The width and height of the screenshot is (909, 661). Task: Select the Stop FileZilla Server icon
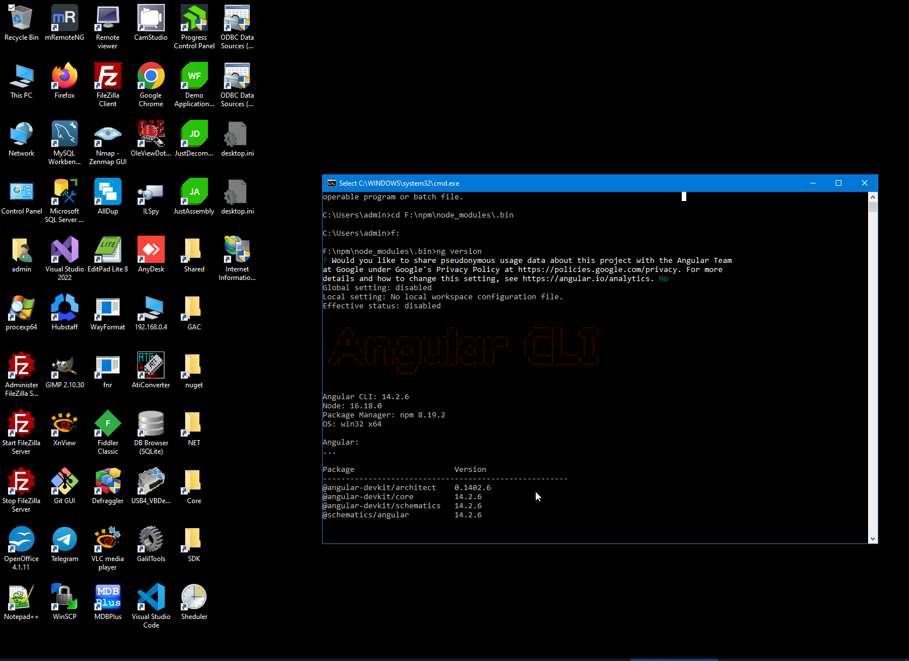point(21,490)
